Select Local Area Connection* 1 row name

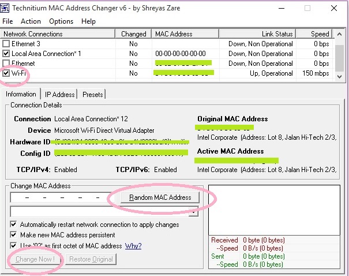[x=46, y=54]
